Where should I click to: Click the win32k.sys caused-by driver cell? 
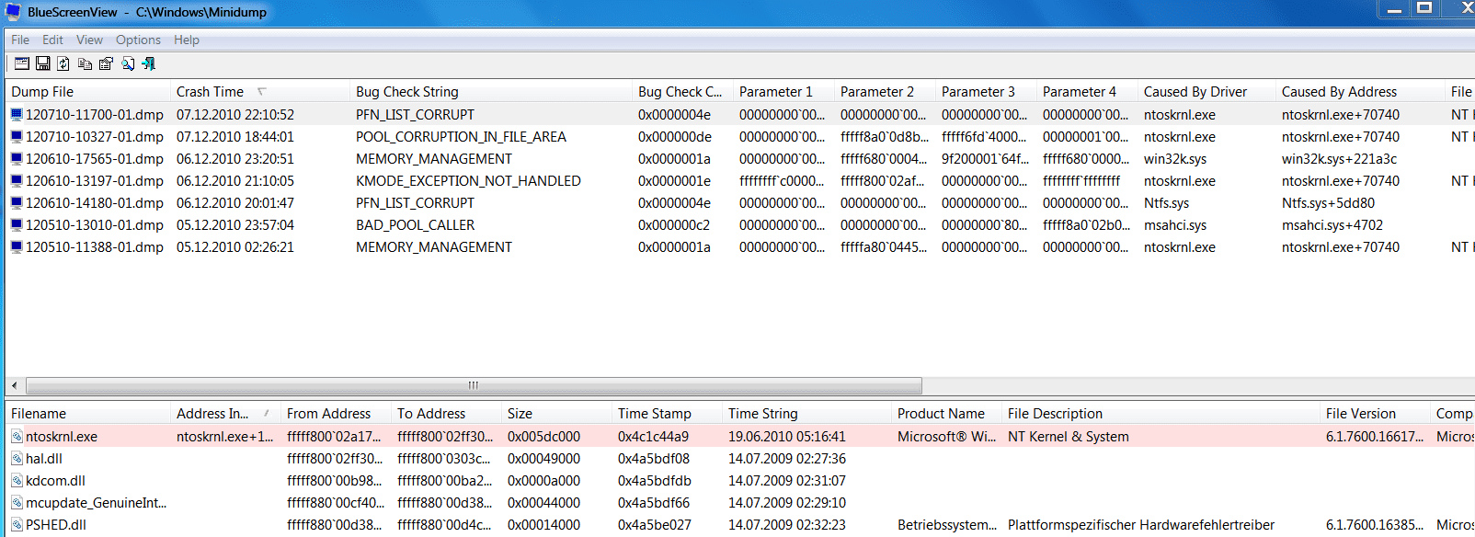point(1175,159)
